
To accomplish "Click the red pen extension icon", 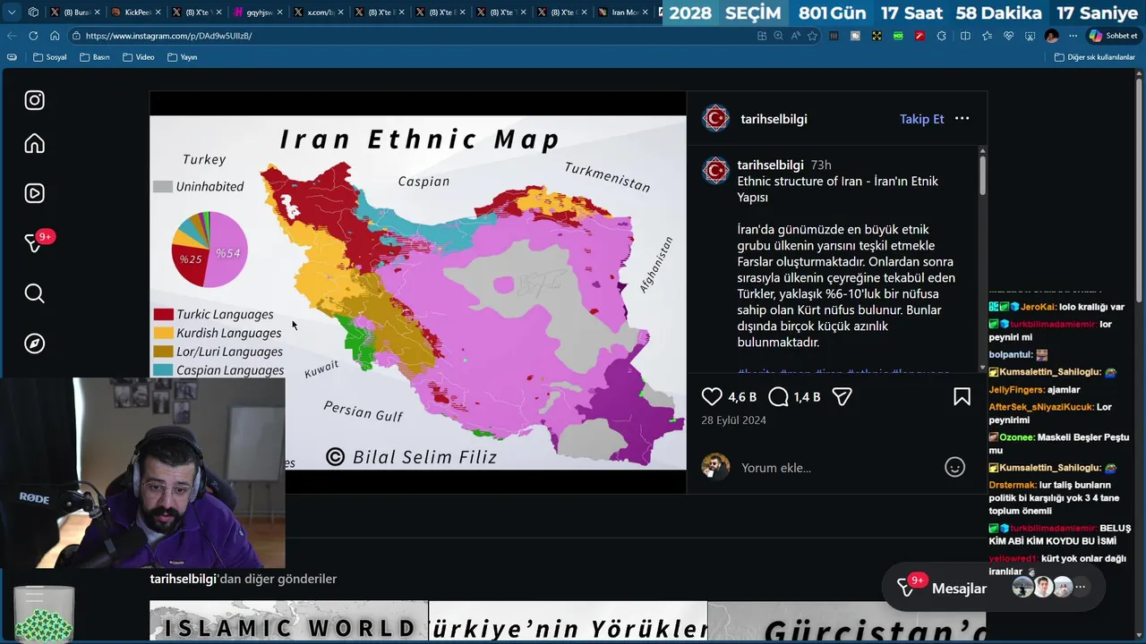I will pos(919,36).
